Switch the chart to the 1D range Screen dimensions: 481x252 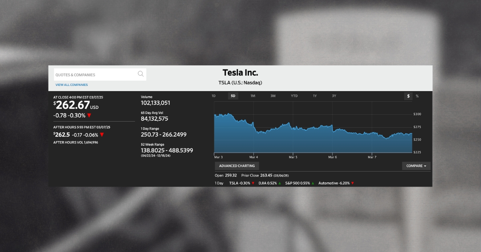(214, 96)
